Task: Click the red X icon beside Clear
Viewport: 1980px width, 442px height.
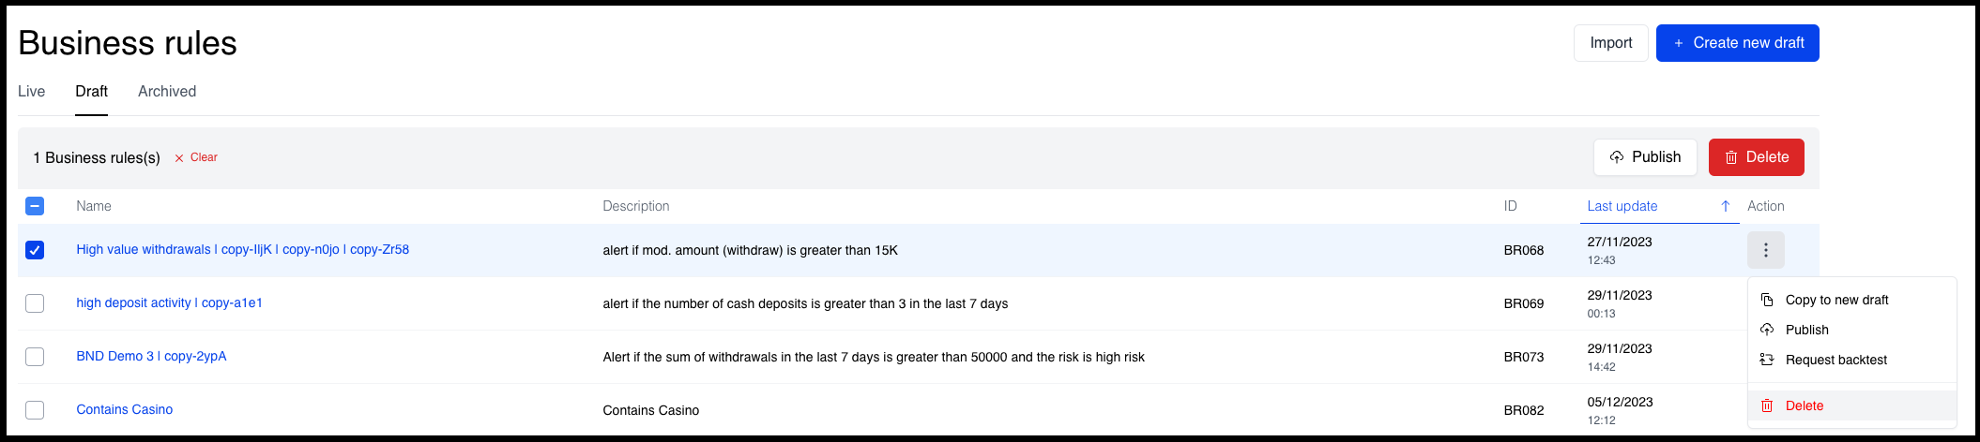Action: pyautogui.click(x=179, y=158)
